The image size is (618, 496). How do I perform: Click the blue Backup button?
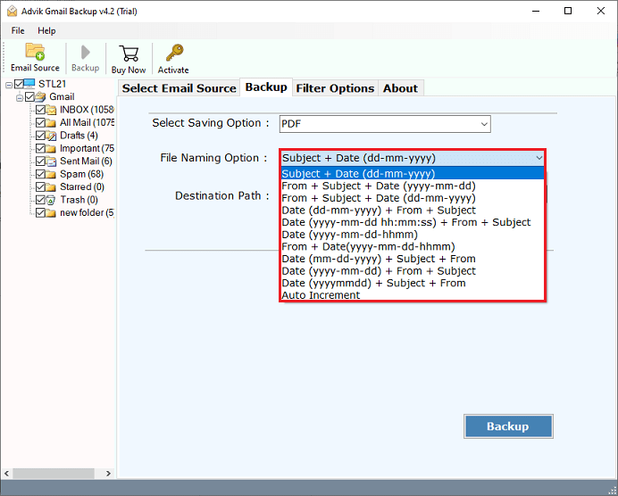[x=508, y=426]
